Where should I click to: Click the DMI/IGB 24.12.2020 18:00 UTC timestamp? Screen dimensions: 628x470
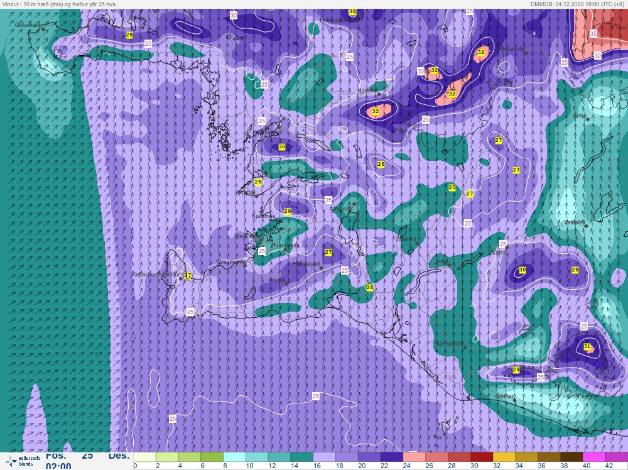578,4
